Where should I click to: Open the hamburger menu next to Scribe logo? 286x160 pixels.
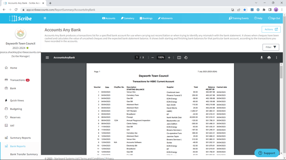click(x=45, y=18)
